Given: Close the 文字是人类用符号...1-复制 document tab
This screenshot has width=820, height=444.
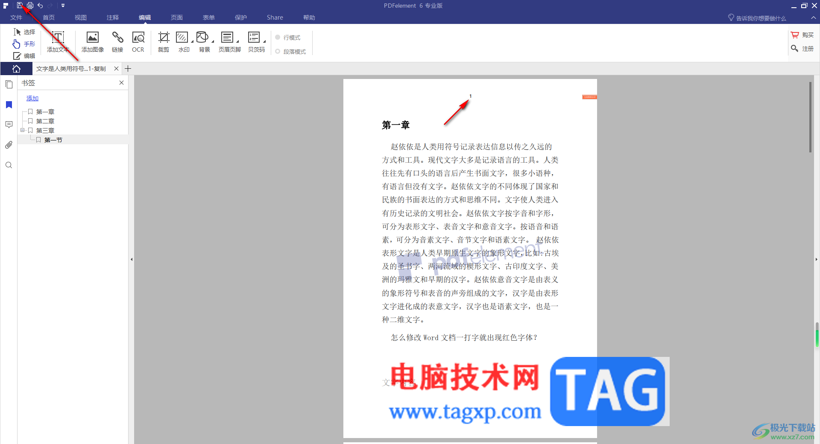Looking at the screenshot, I should tap(116, 69).
